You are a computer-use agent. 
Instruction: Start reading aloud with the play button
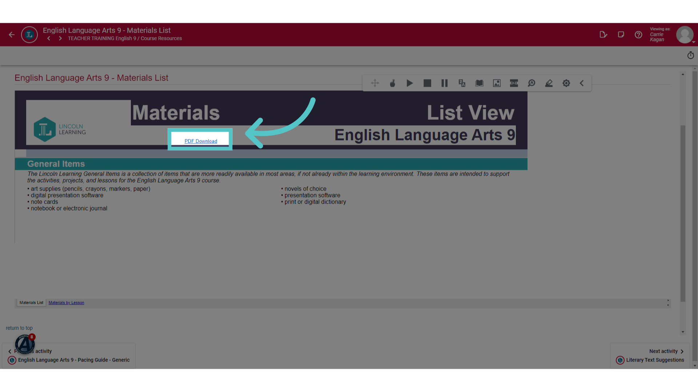(x=410, y=83)
